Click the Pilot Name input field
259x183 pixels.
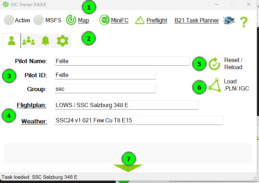pos(122,61)
